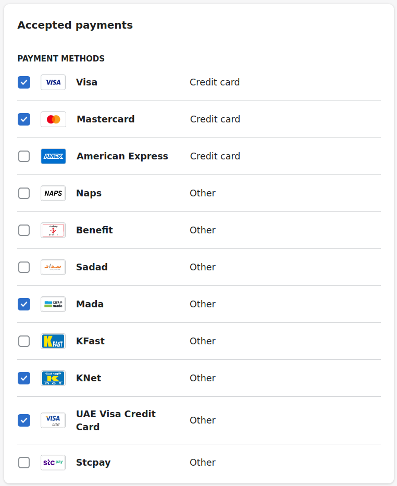Disable the Mada payment checkbox
The image size is (397, 486).
tap(24, 304)
